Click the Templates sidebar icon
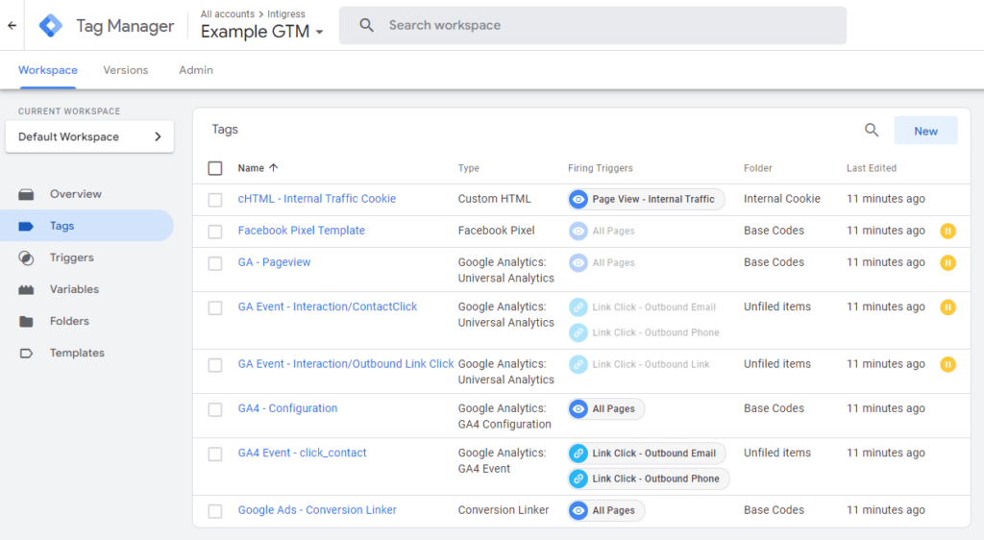 [x=26, y=353]
